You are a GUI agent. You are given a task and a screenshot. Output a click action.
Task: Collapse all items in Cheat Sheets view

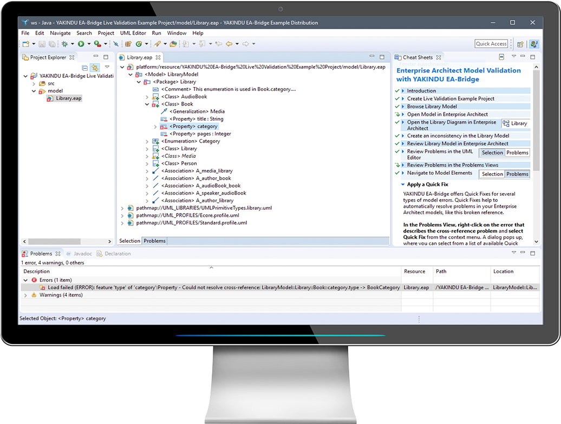click(x=501, y=57)
